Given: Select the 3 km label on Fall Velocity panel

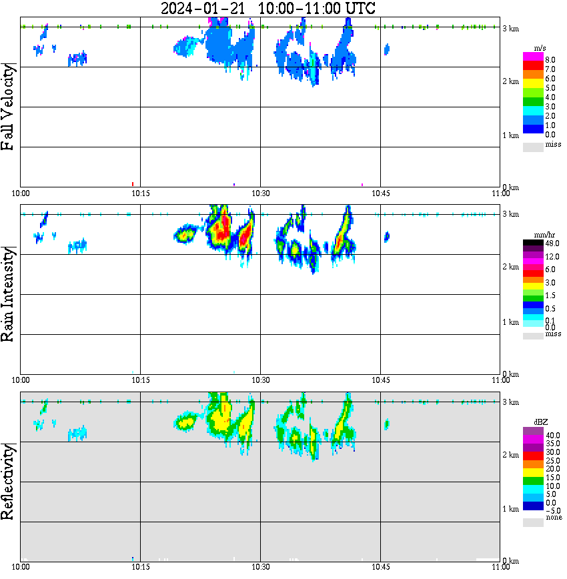Looking at the screenshot, I should pyautogui.click(x=510, y=29).
